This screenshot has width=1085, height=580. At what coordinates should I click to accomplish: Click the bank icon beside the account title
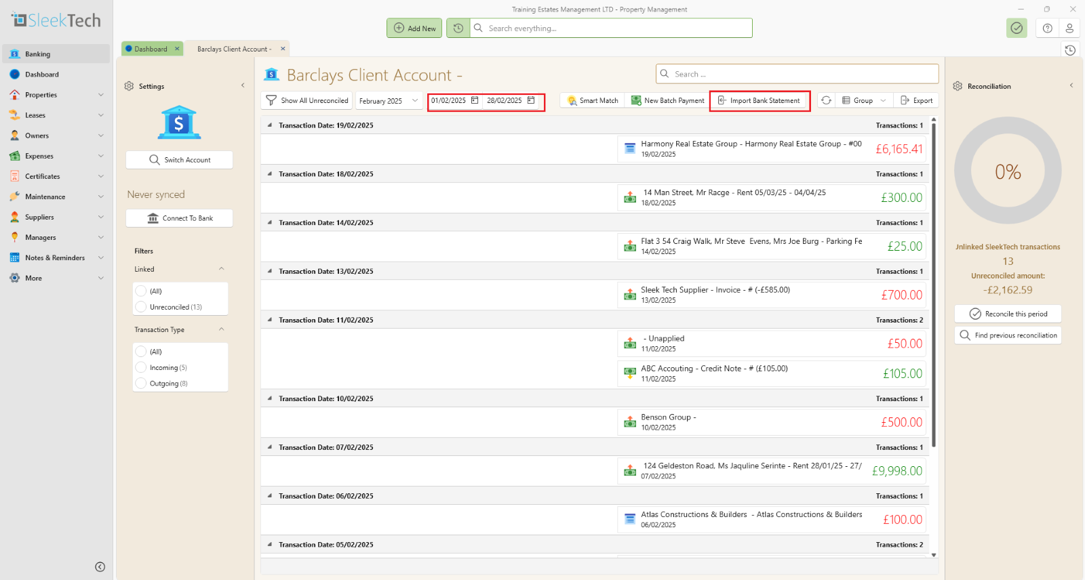pyautogui.click(x=271, y=75)
